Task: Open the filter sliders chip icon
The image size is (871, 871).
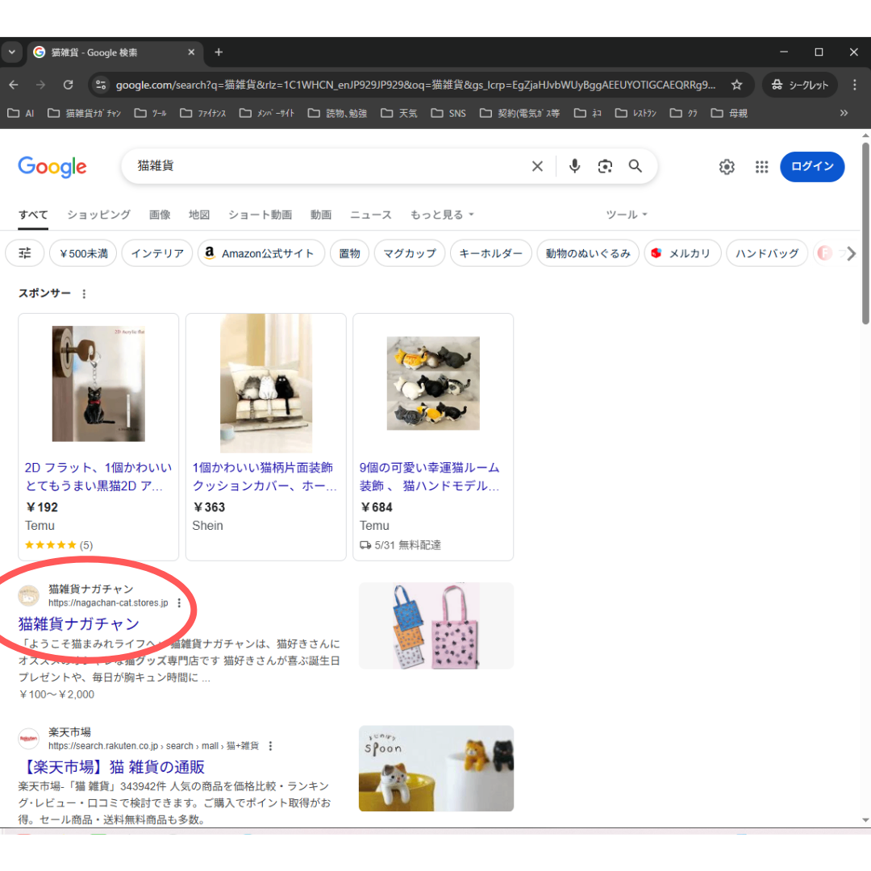Action: click(x=25, y=253)
